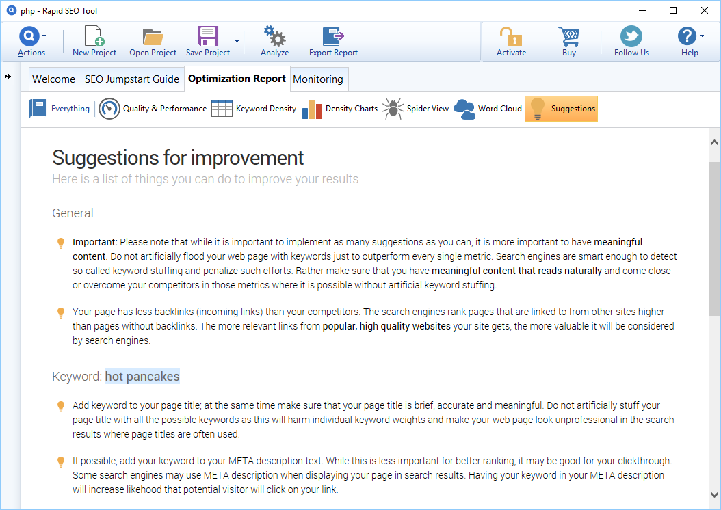Click the scrollbar down arrow

(x=714, y=494)
